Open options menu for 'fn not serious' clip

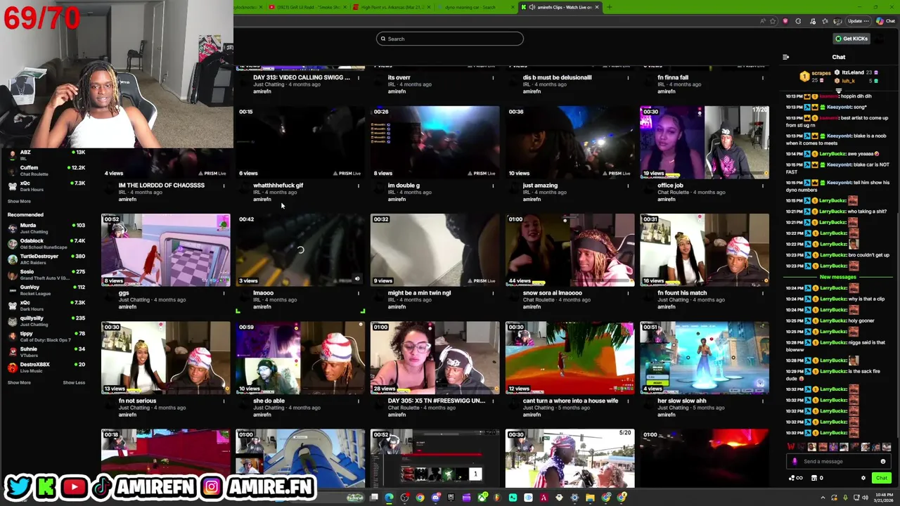coord(224,401)
